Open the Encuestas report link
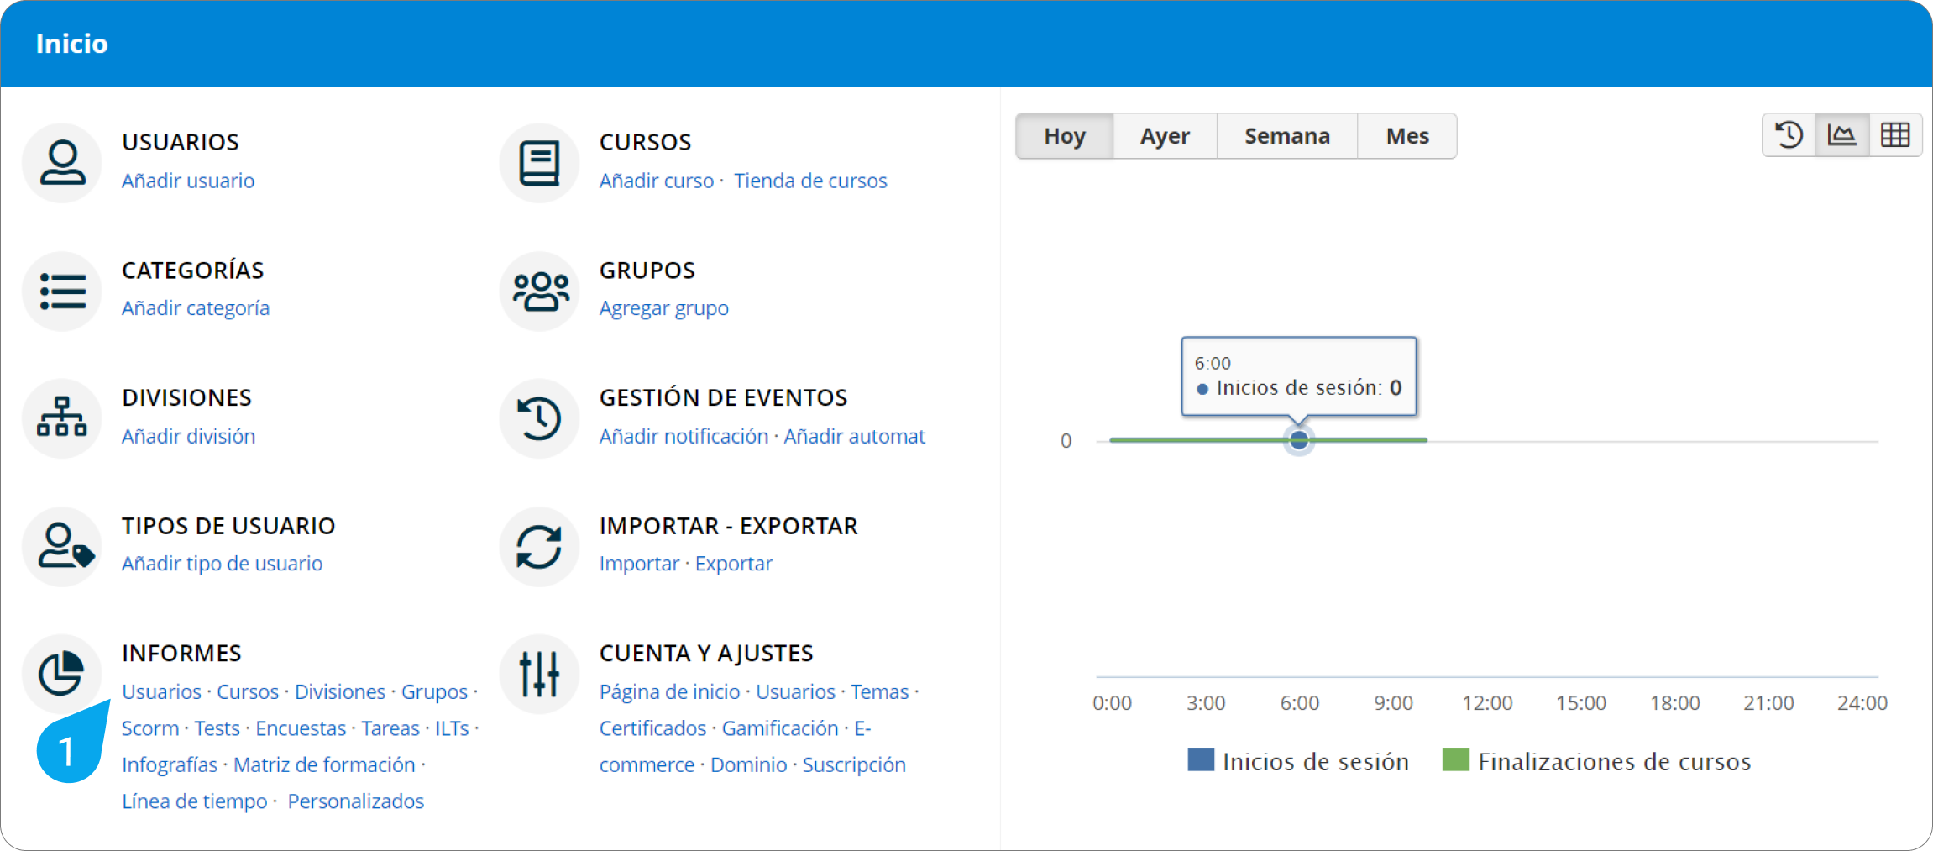1933x851 pixels. [x=301, y=728]
